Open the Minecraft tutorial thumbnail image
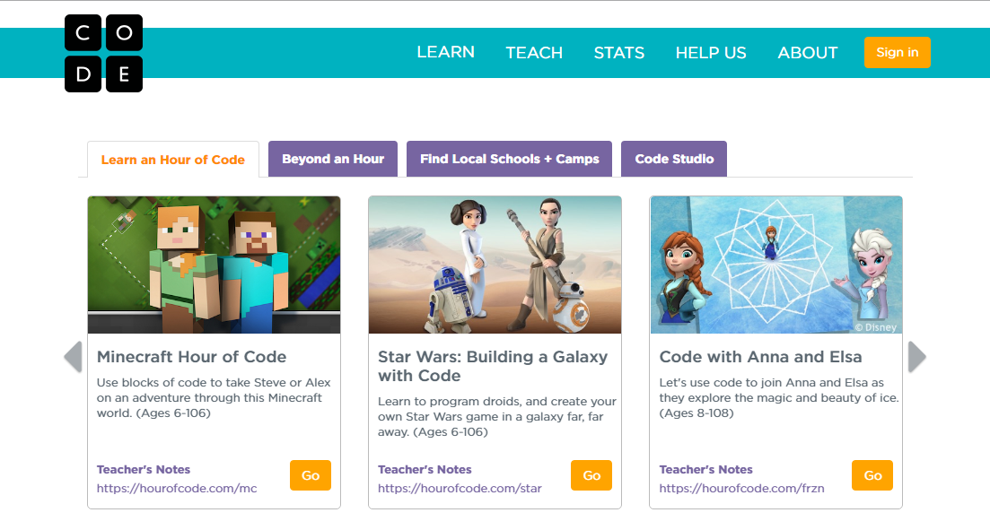The height and width of the screenshot is (530, 990). pos(214,265)
